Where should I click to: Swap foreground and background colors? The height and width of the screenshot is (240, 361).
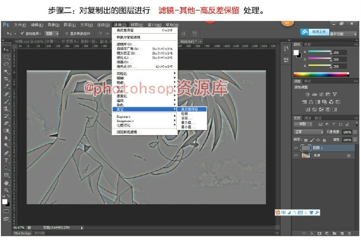click(8, 196)
